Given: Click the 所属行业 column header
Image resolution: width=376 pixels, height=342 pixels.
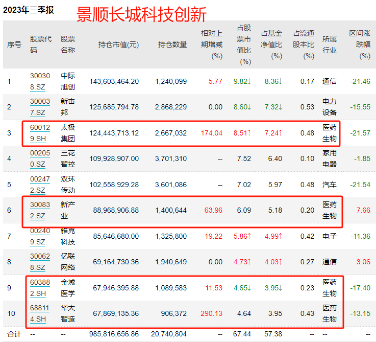Looking at the screenshot, I should (x=330, y=44).
